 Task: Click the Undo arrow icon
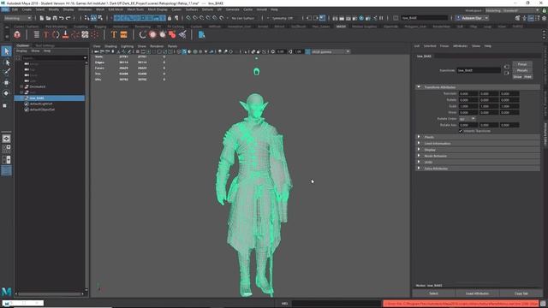(62, 18)
